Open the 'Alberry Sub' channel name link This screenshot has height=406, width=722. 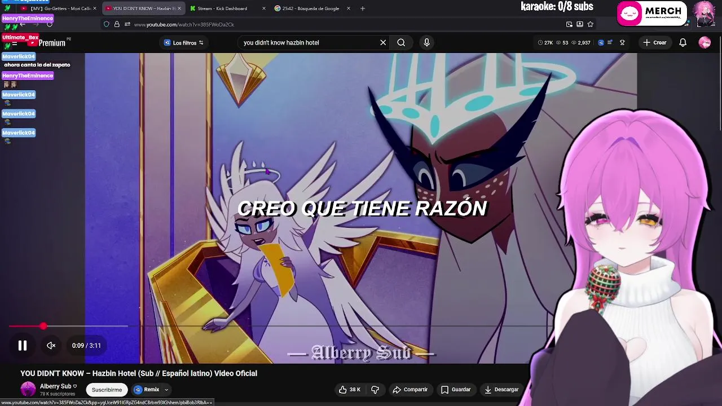56,386
